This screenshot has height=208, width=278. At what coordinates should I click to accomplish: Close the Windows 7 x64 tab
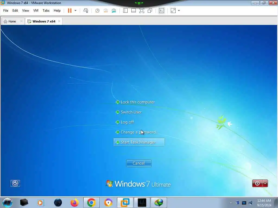pos(59,21)
